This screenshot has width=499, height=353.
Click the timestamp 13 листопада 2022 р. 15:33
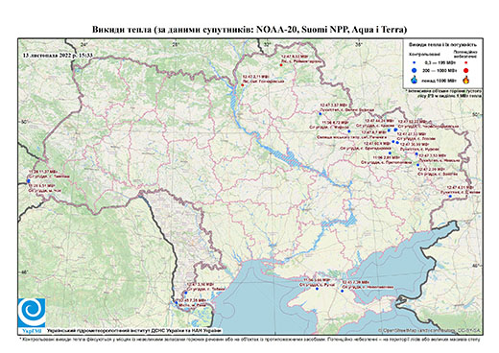point(58,56)
